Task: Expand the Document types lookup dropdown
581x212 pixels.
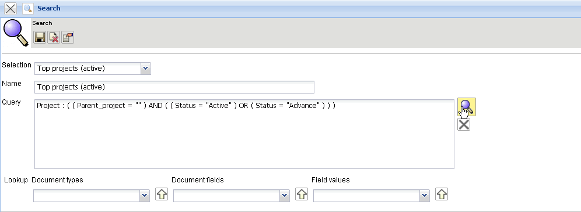Action: pos(92,196)
